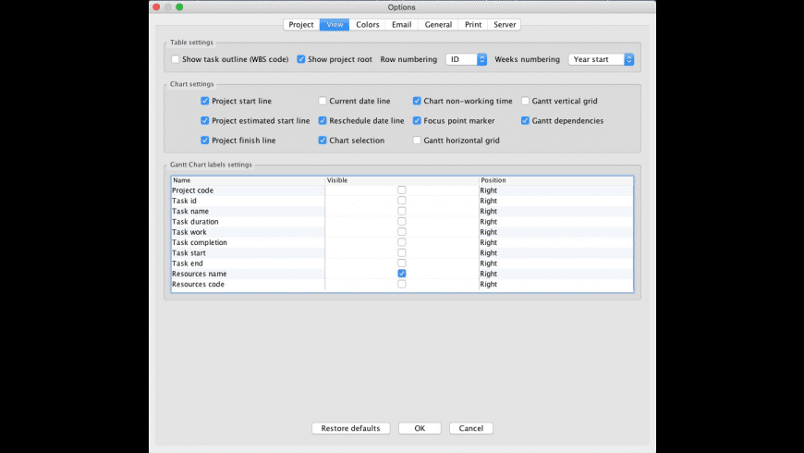The width and height of the screenshot is (804, 453).
Task: Check Visible for Resources code
Action: coord(401,284)
